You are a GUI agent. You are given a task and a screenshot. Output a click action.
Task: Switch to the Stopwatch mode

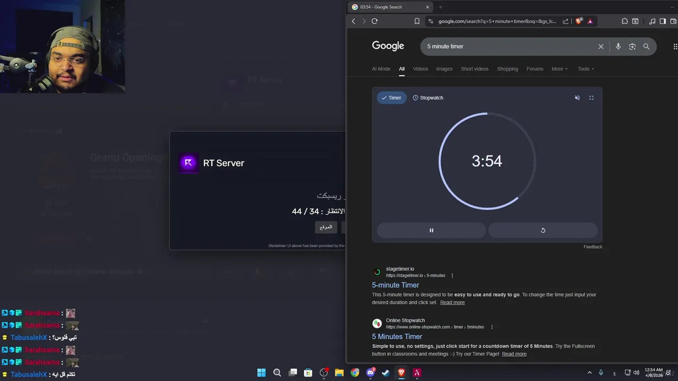(428, 98)
